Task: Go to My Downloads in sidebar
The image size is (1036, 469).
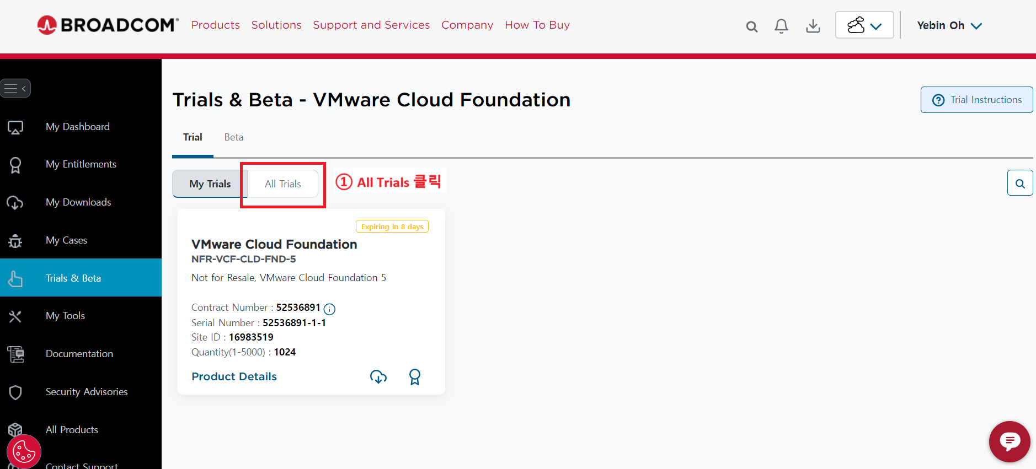Action: tap(78, 202)
